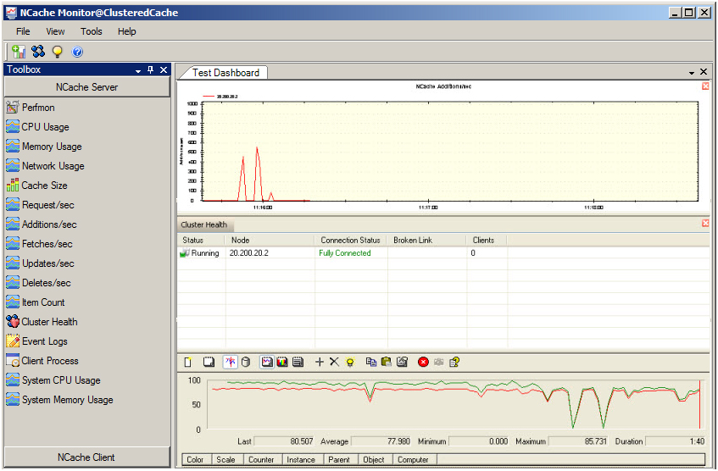Select Updates/sec counter in Toolbox
Image resolution: width=718 pixels, height=471 pixels.
point(41,263)
